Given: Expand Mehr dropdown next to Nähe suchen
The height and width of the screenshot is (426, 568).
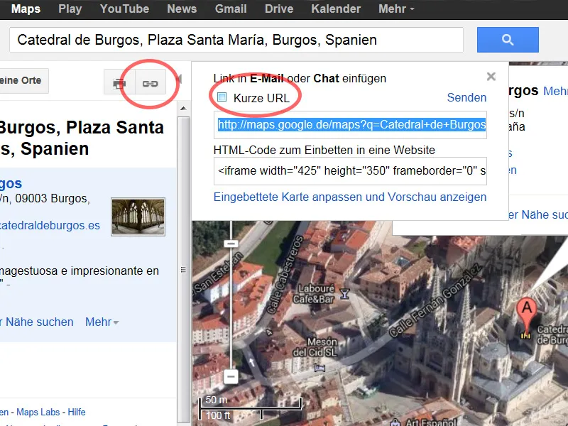Looking at the screenshot, I should click(x=102, y=322).
